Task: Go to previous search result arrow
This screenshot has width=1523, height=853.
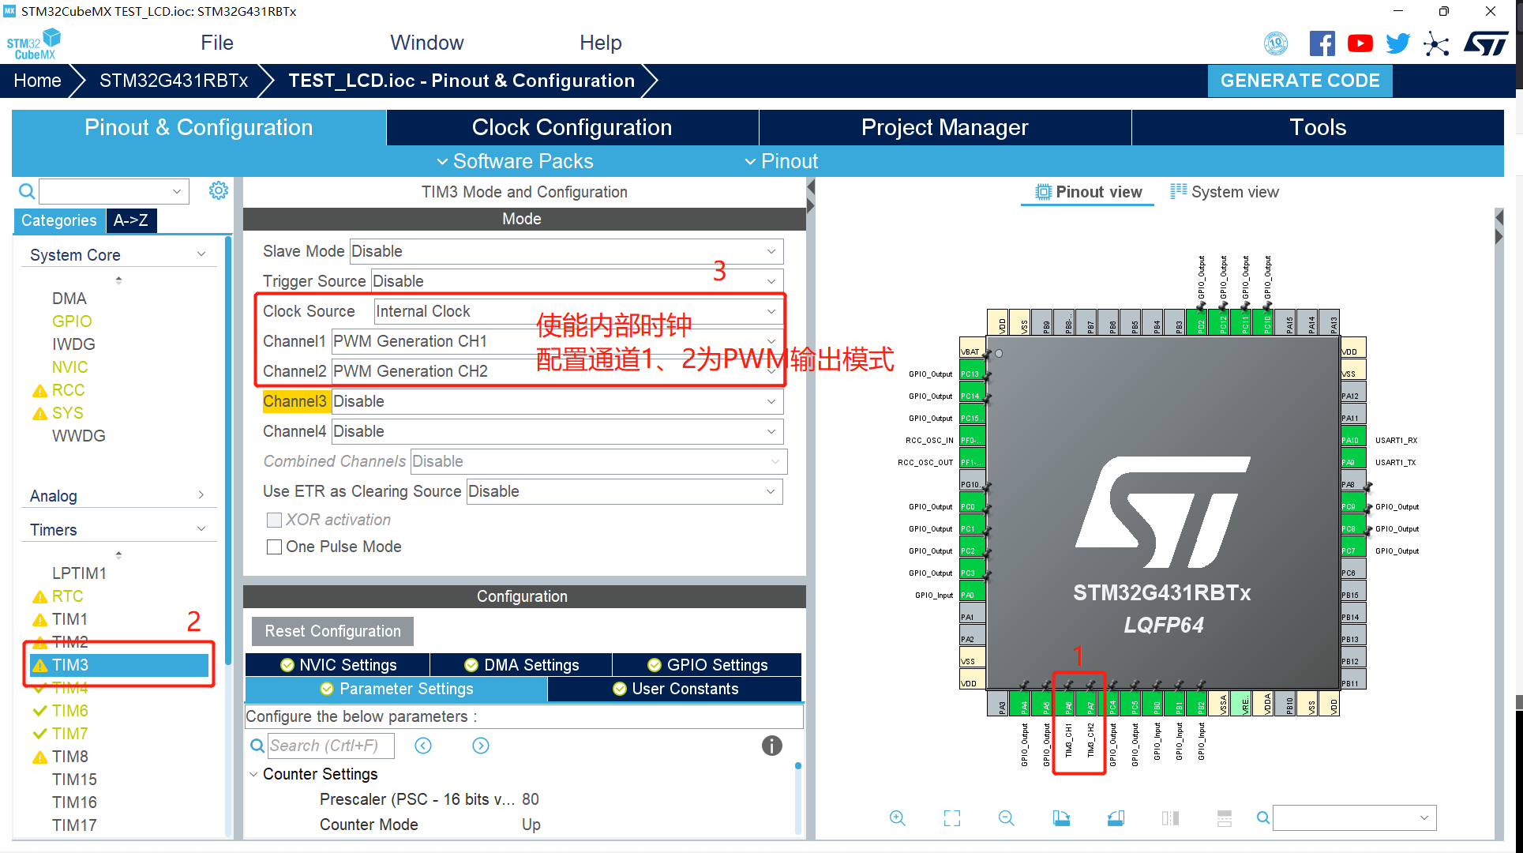Action: [423, 746]
